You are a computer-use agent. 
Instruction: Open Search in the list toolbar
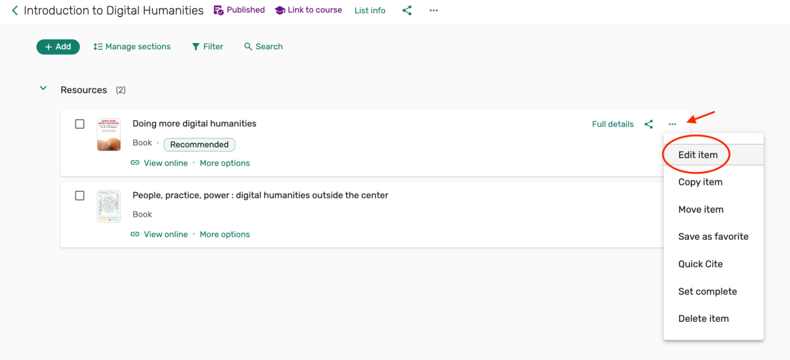coord(263,47)
